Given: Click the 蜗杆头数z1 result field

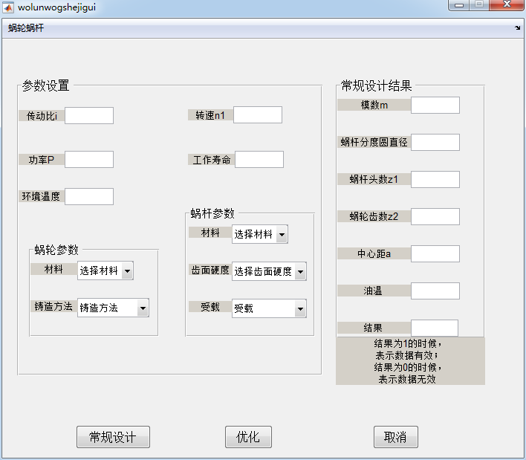Looking at the screenshot, I should click(435, 180).
